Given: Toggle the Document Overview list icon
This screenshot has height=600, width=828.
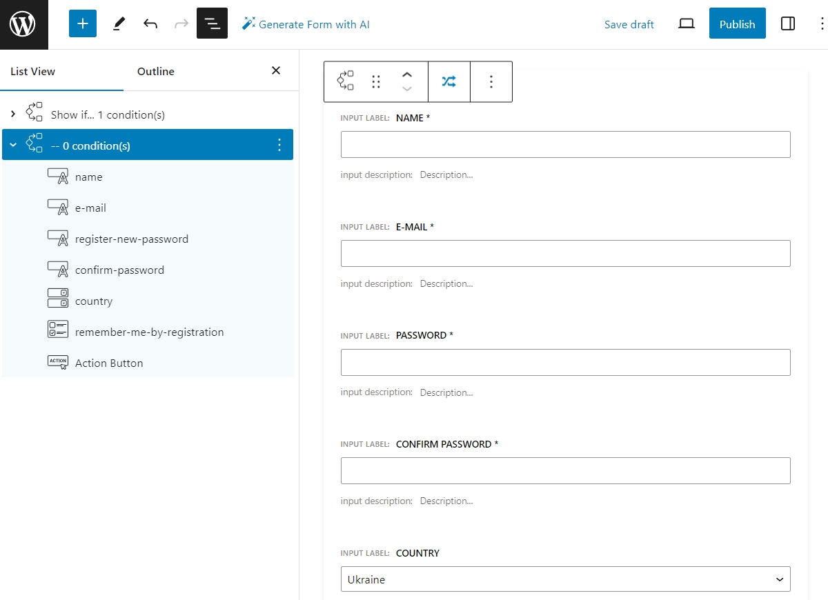Looking at the screenshot, I should pyautogui.click(x=212, y=24).
